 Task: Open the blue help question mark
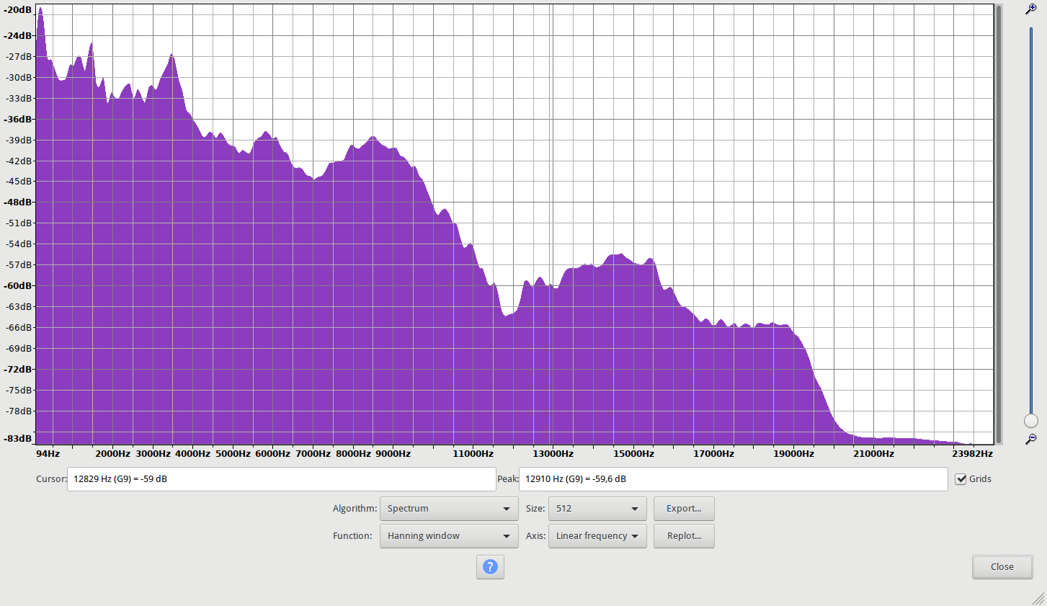coord(490,567)
